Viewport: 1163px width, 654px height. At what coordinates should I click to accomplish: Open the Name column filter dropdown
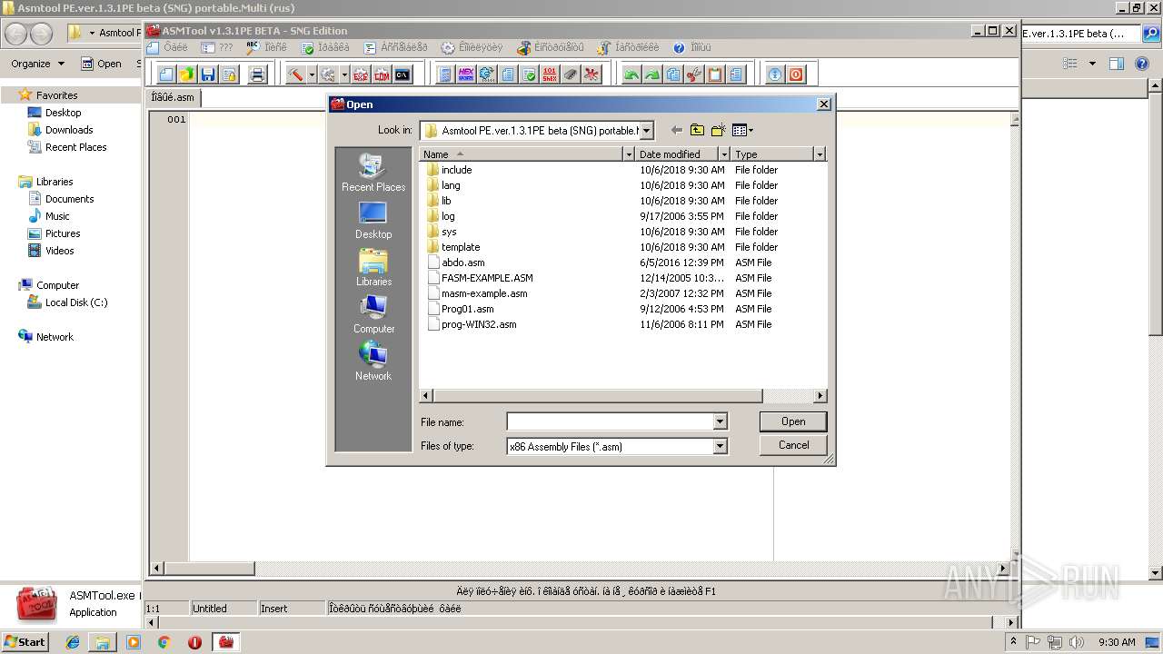tap(628, 154)
